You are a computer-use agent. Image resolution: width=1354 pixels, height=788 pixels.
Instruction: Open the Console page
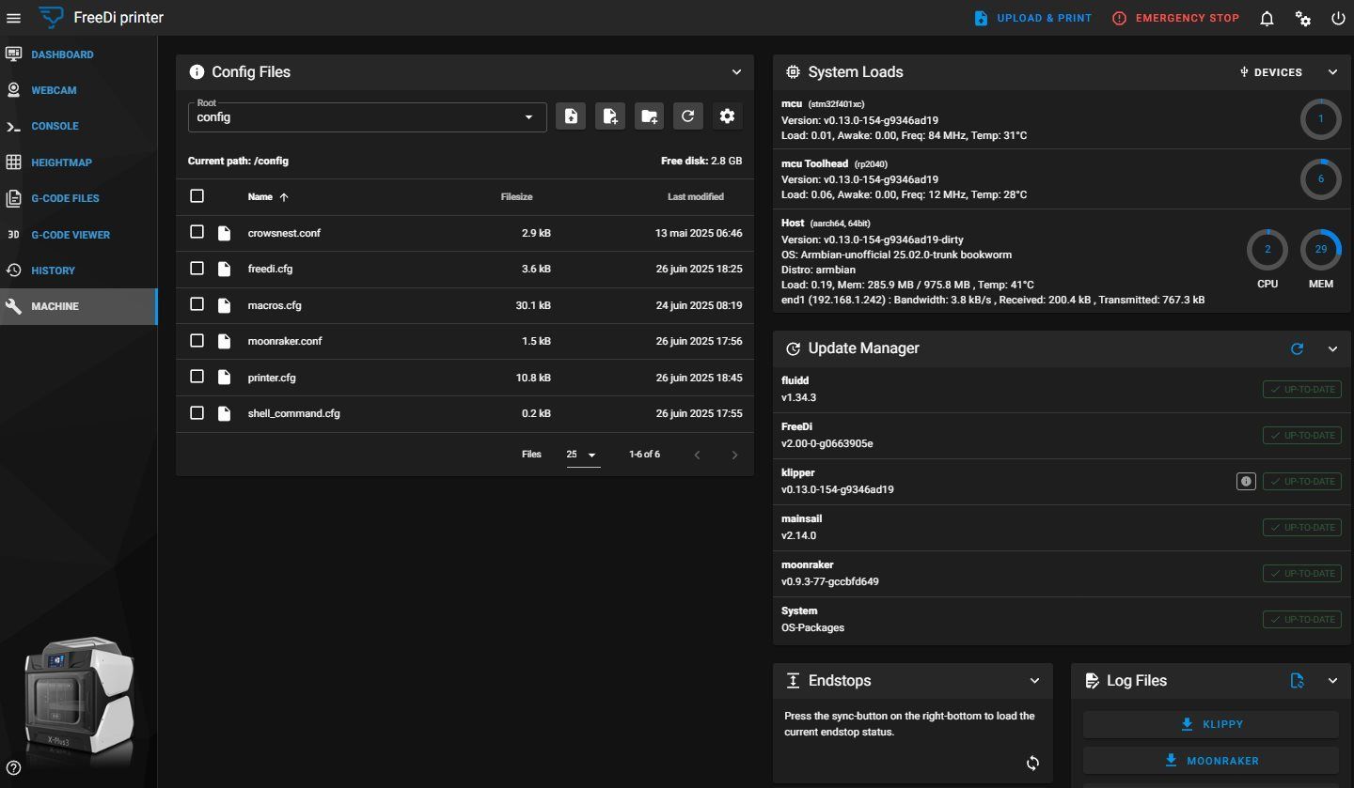click(78, 126)
